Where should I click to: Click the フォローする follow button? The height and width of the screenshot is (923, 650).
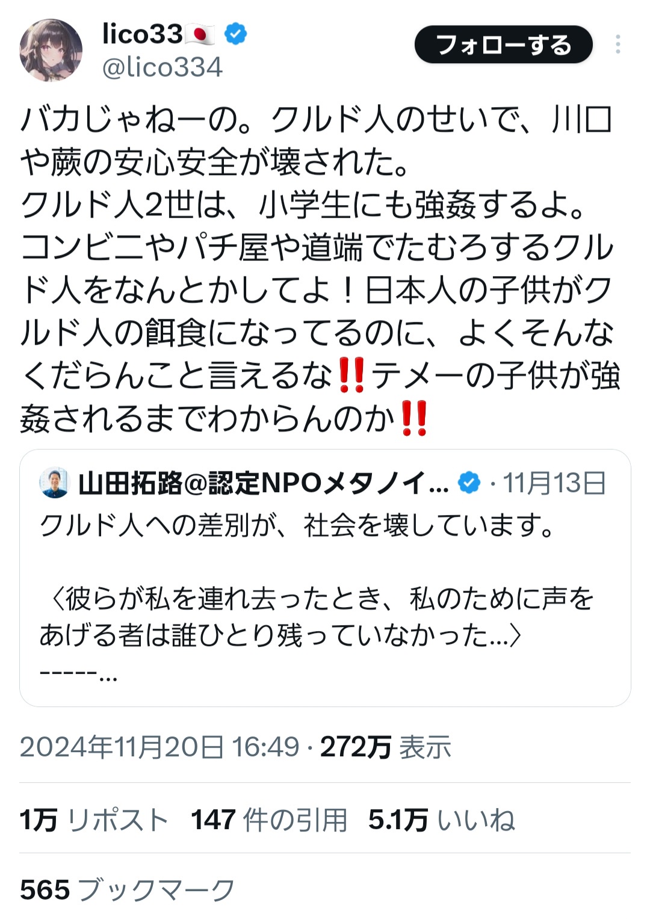[x=503, y=45]
